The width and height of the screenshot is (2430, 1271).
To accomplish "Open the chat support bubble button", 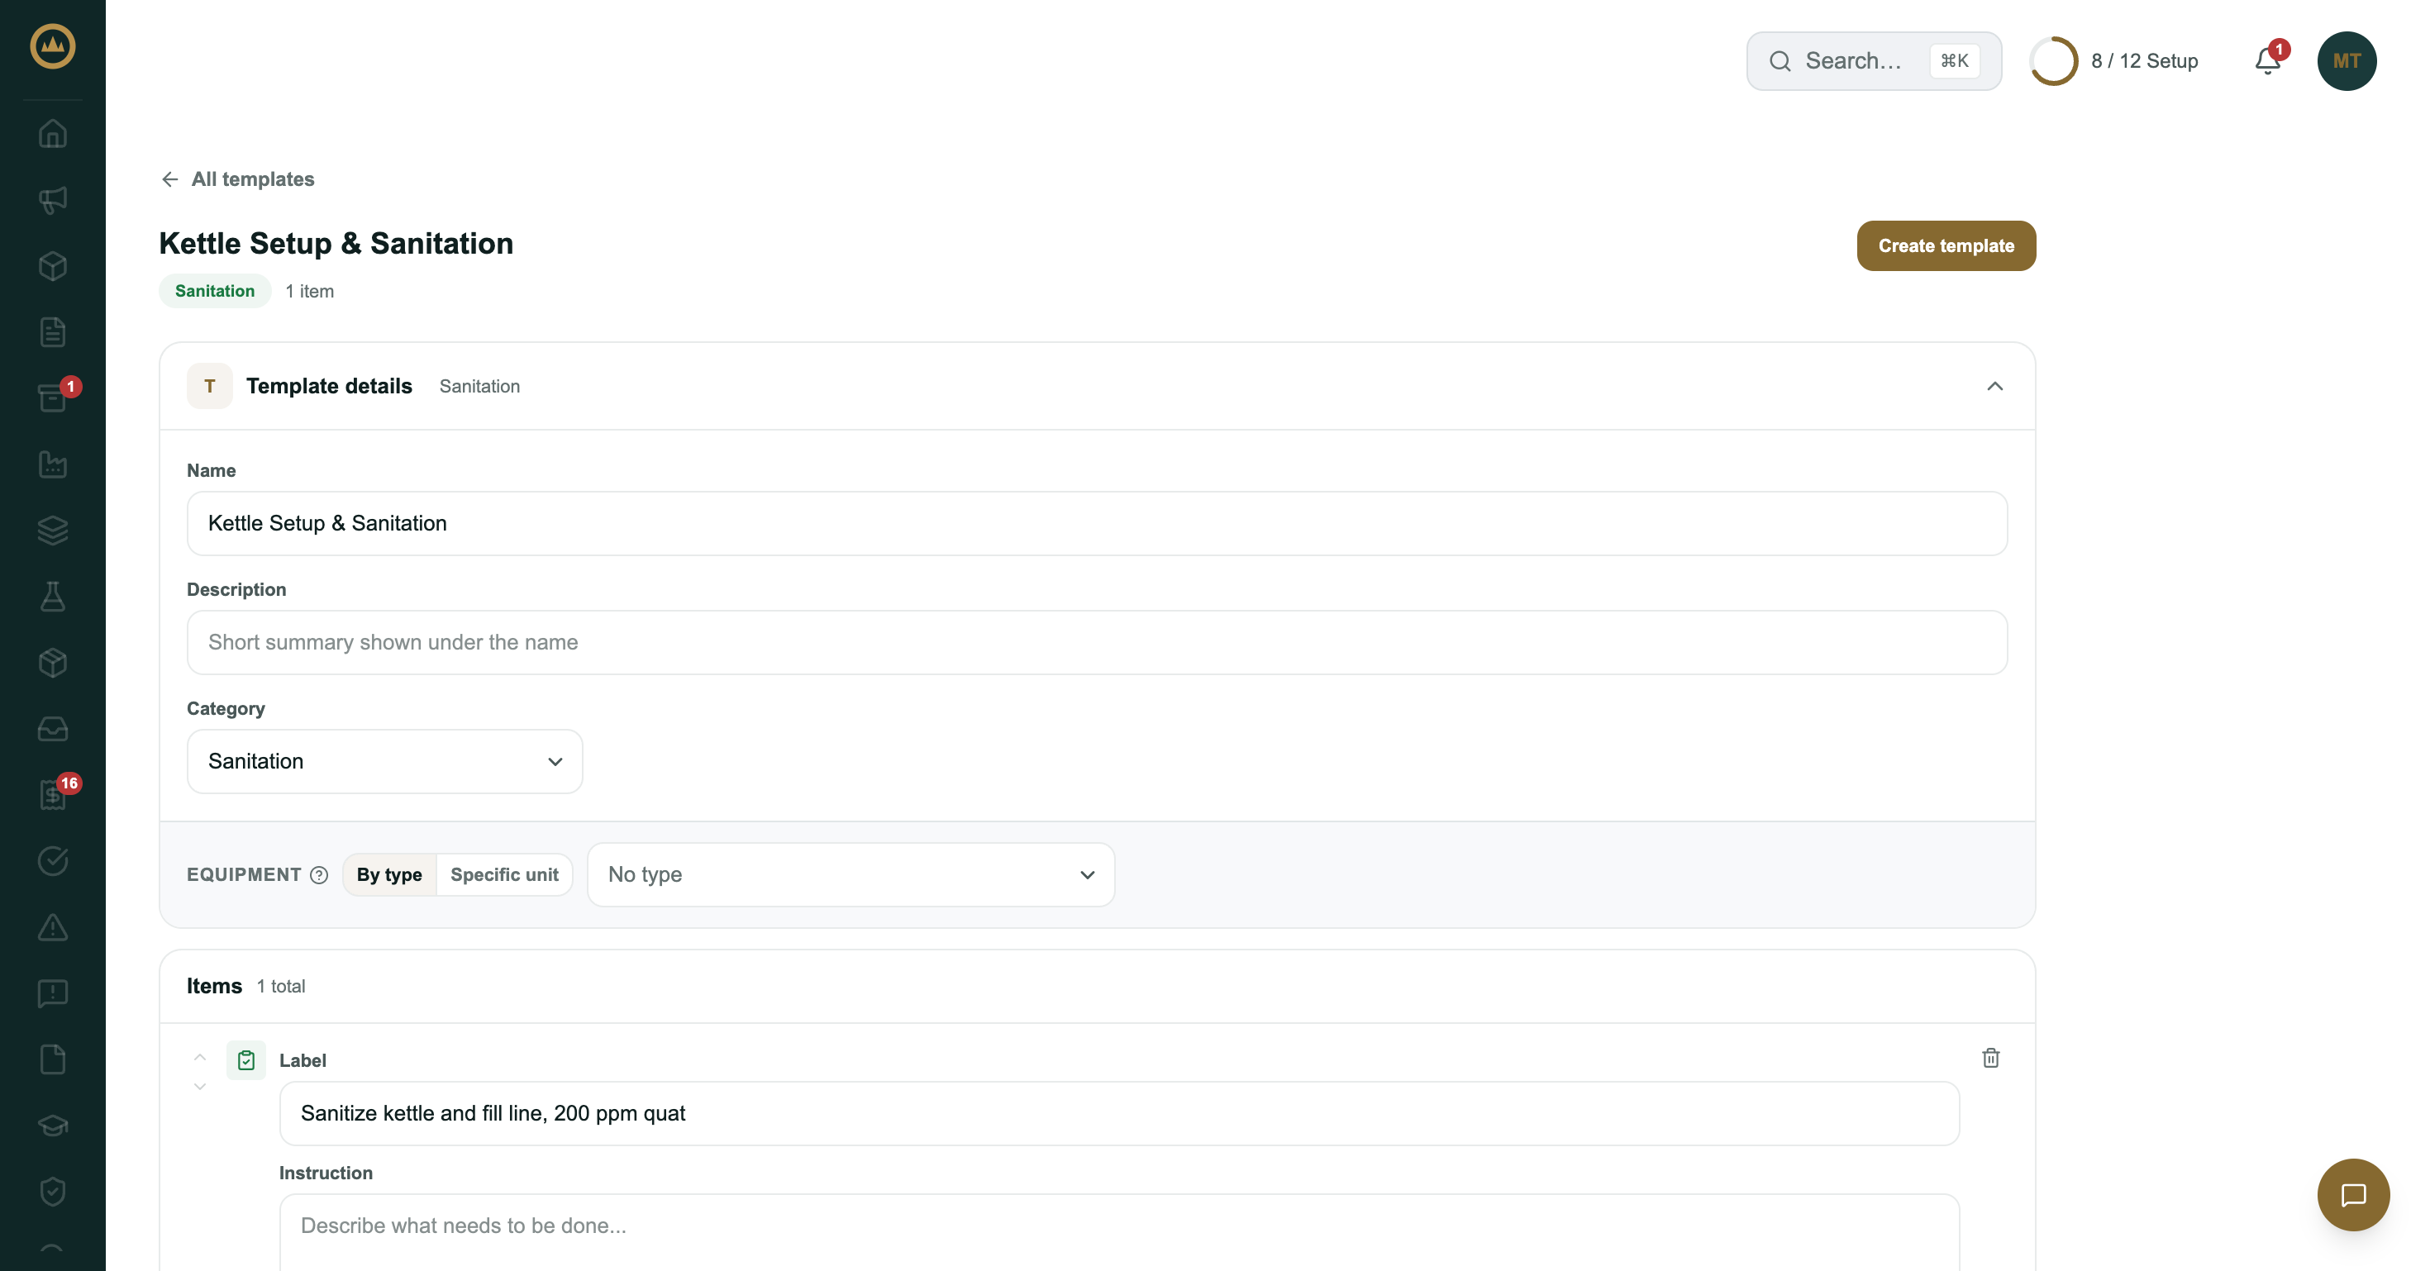I will coord(2352,1195).
